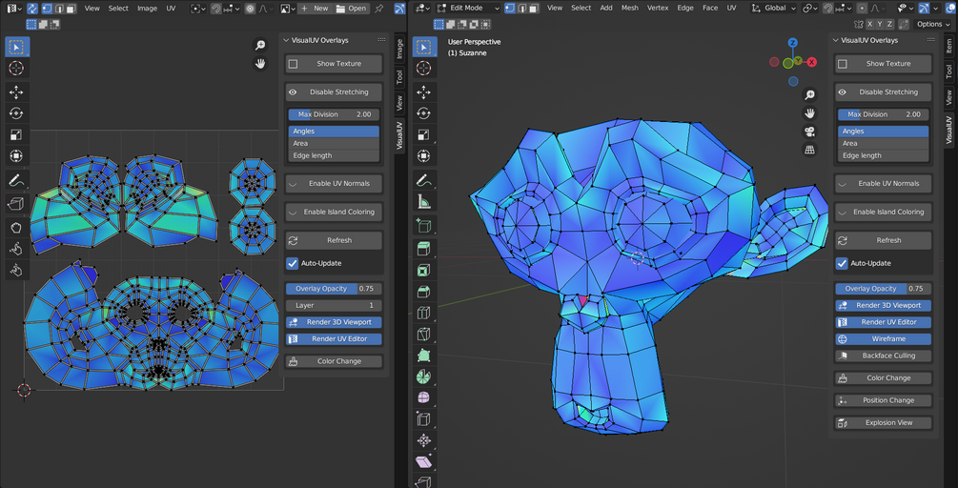Screen dimensions: 958x488
Task: Select the Move tool in the UV Editor toolbar
Action: (x=17, y=92)
